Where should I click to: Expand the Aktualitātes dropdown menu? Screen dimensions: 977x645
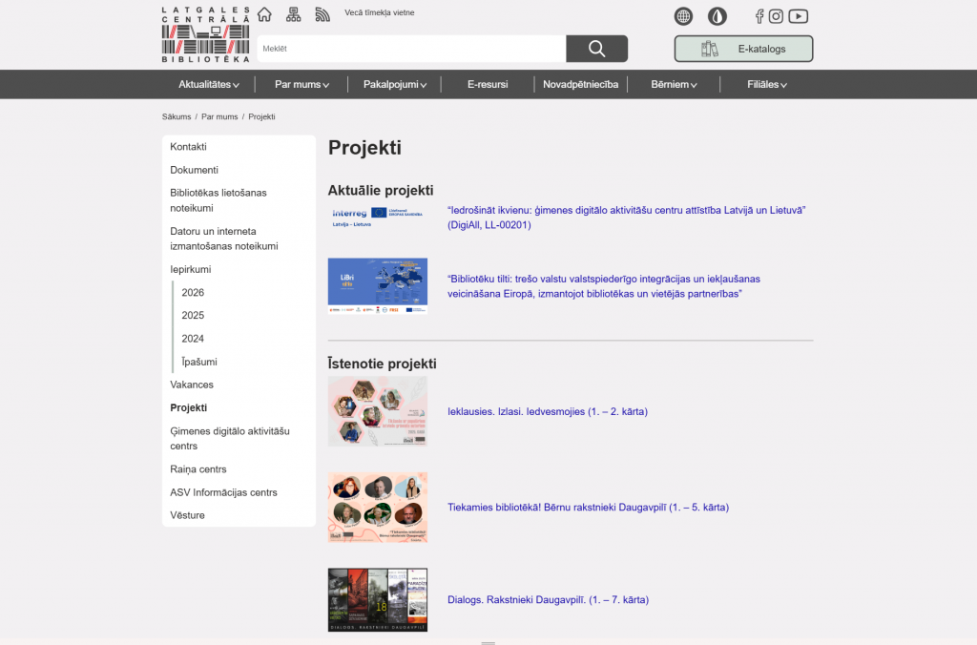pos(208,84)
